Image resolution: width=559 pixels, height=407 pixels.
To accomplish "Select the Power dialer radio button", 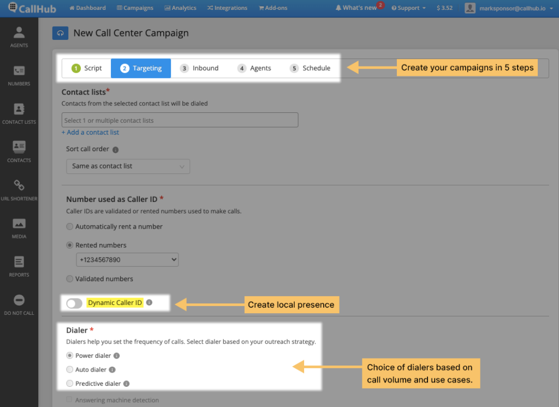I will click(x=70, y=356).
